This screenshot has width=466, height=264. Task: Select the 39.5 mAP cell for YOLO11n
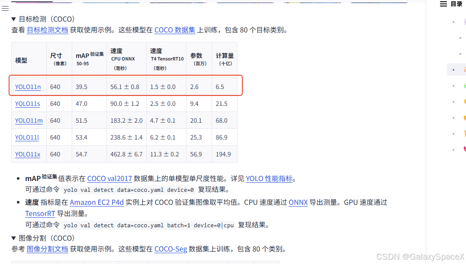click(x=90, y=87)
